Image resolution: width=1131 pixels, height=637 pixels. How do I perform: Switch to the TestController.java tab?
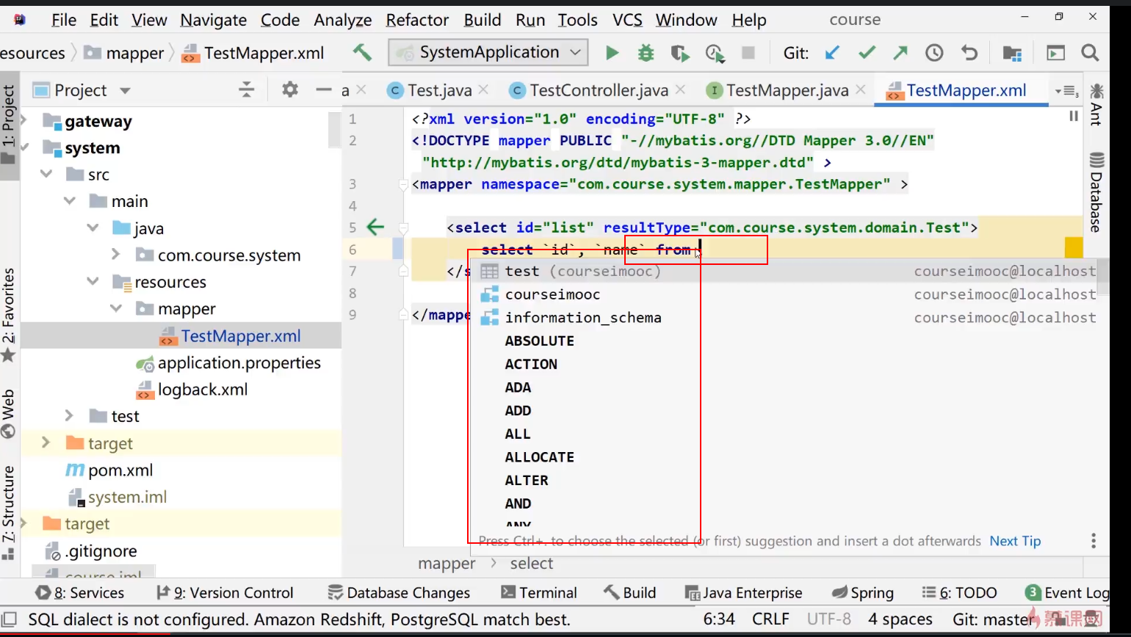599,90
